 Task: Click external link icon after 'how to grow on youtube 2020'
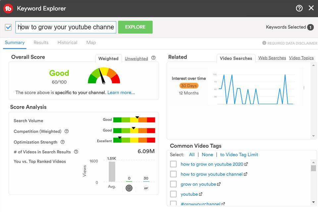246,164
